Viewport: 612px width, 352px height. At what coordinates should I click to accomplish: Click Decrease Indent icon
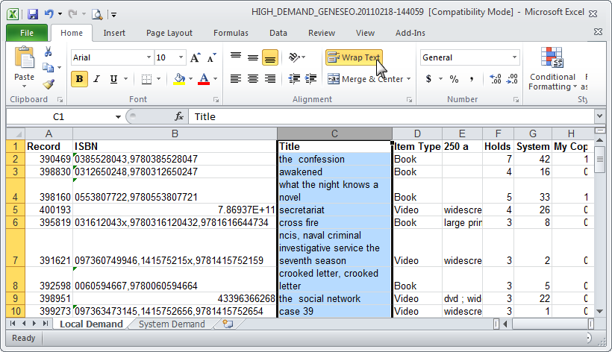click(x=294, y=79)
